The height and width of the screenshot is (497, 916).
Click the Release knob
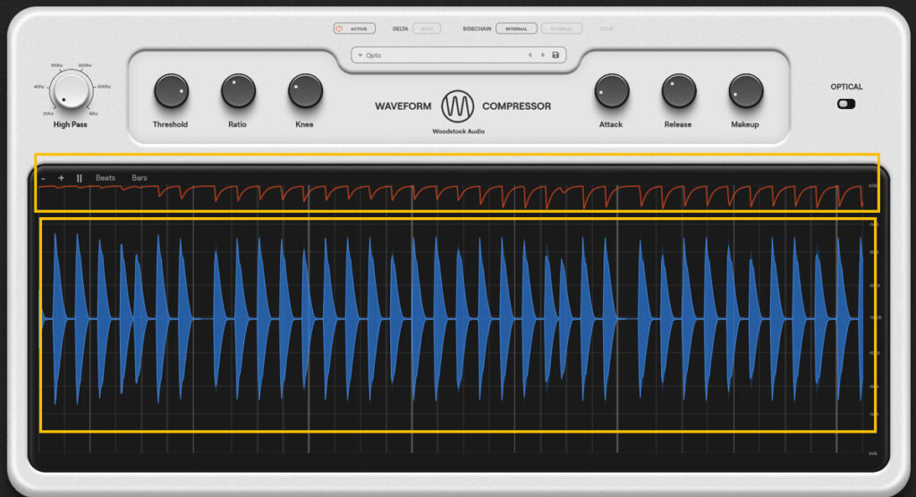(678, 91)
